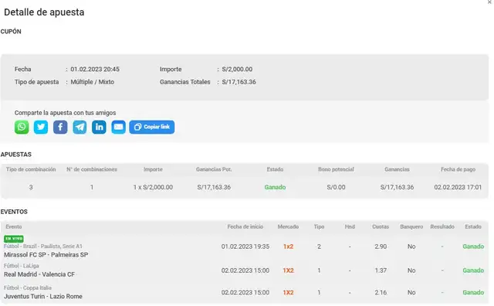Screen dimensions: 494x306
Task: Select the 1 x S/2,000.00 stake cell
Action: point(153,187)
